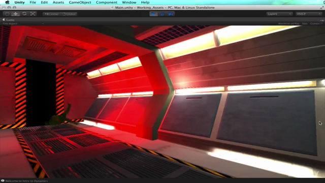Open the Help menu

(145, 3)
